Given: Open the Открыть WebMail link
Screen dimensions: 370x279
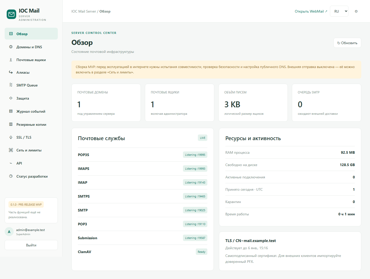Looking at the screenshot, I should tap(311, 11).
